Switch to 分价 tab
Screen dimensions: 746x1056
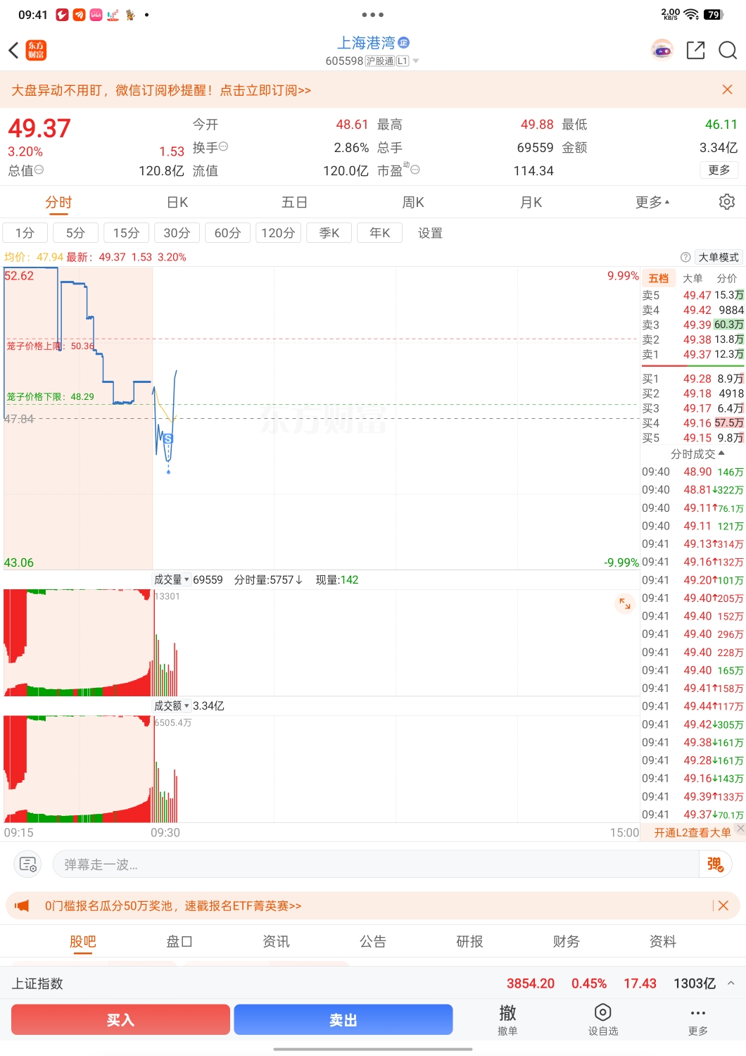click(727, 278)
